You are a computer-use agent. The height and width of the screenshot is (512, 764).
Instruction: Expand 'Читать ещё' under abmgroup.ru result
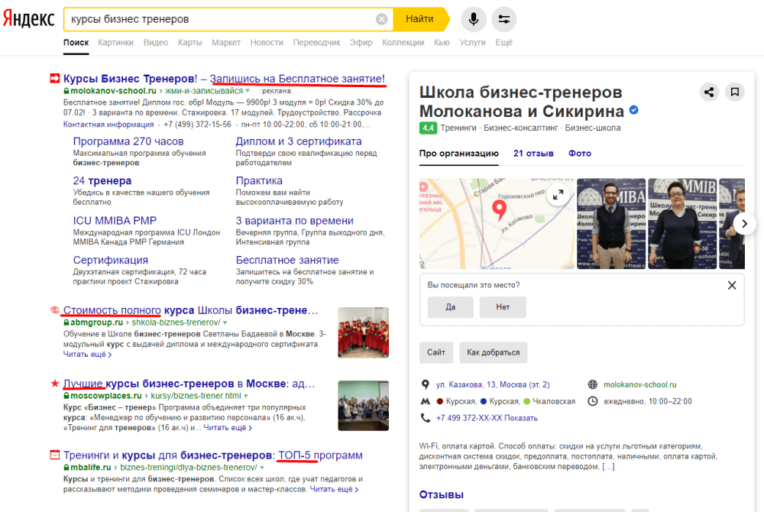point(87,355)
